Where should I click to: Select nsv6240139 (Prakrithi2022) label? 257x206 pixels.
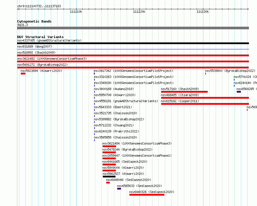point(116,131)
